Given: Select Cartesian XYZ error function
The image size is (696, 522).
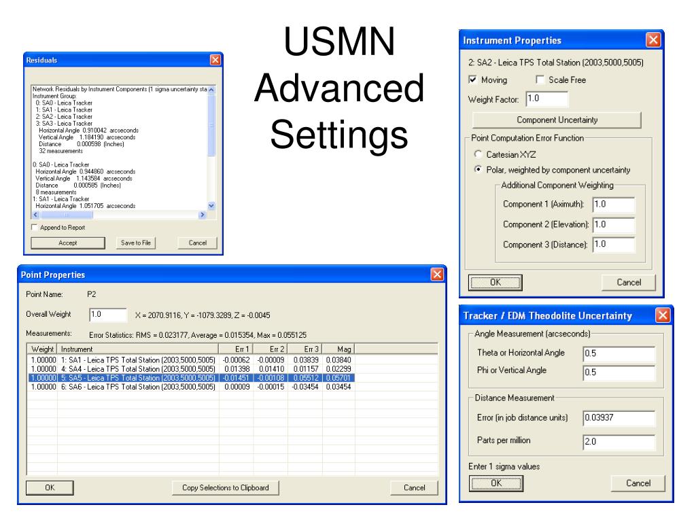Looking at the screenshot, I should pos(478,154).
